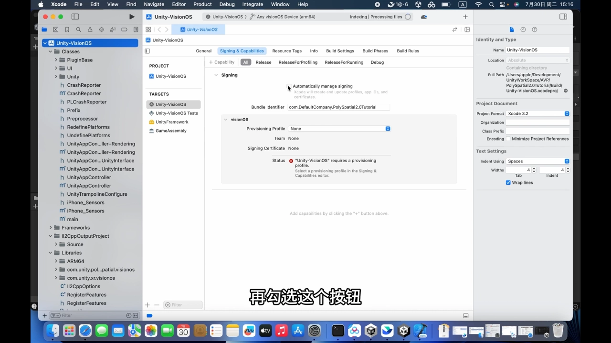Select the Unity-VisionOS scheme in toolbar
611x343 pixels.
(224, 17)
